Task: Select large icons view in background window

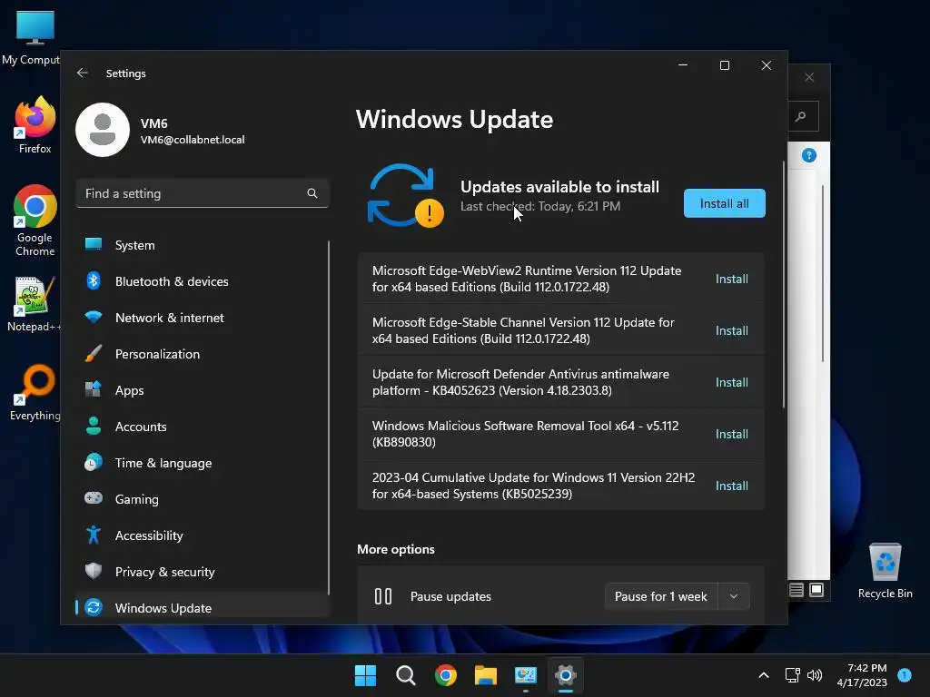Action: coord(816,590)
